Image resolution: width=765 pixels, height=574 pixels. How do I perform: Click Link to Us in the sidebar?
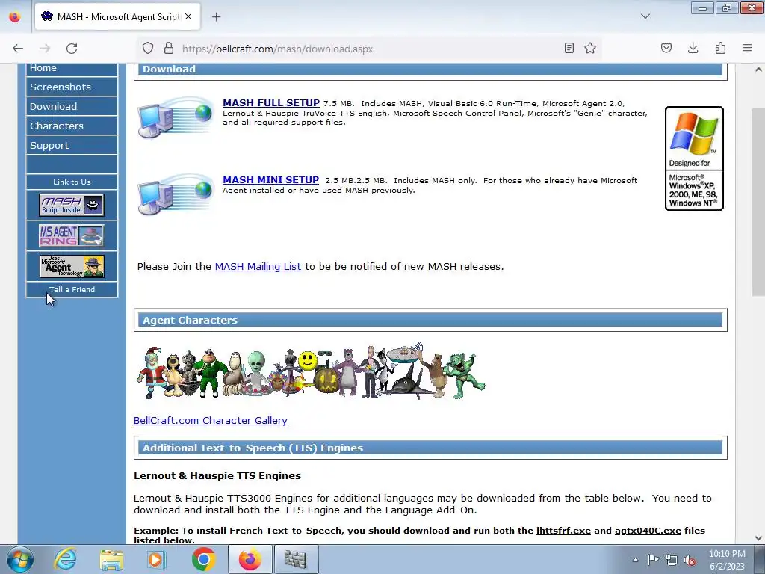tap(72, 182)
